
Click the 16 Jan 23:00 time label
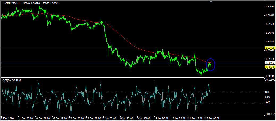coord(178,118)
